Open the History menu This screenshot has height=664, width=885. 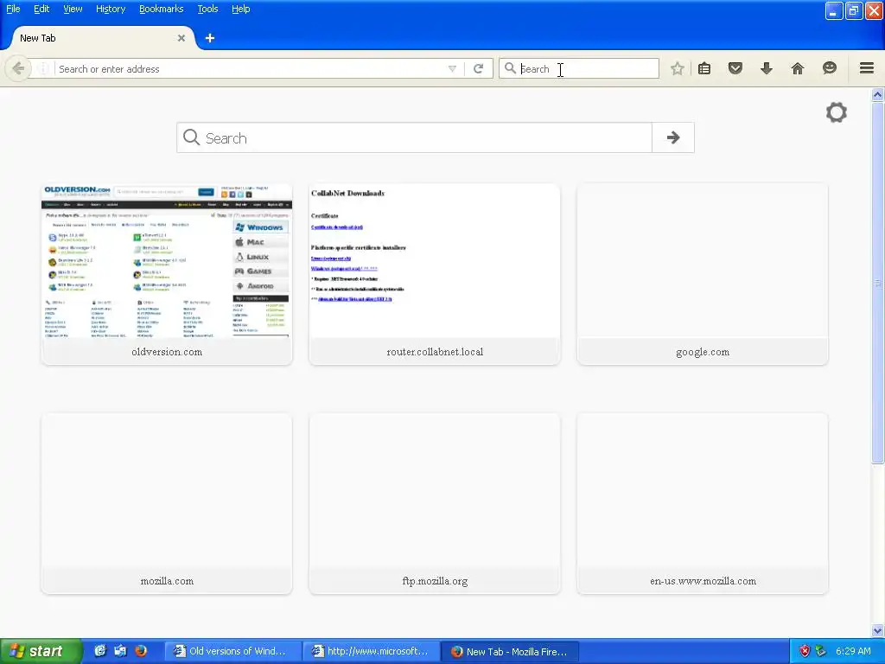110,9
